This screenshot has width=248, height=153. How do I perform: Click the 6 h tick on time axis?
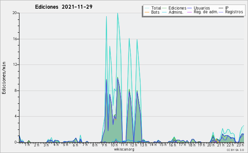[75, 145]
